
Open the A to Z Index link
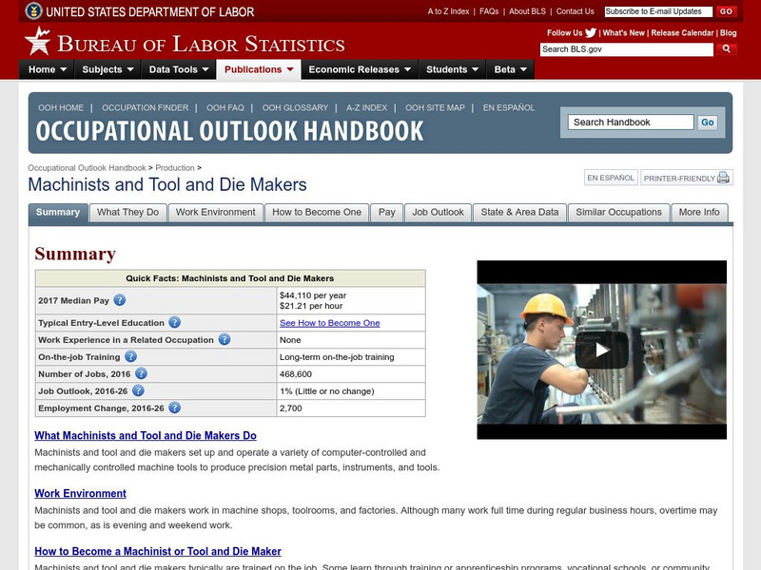click(448, 11)
